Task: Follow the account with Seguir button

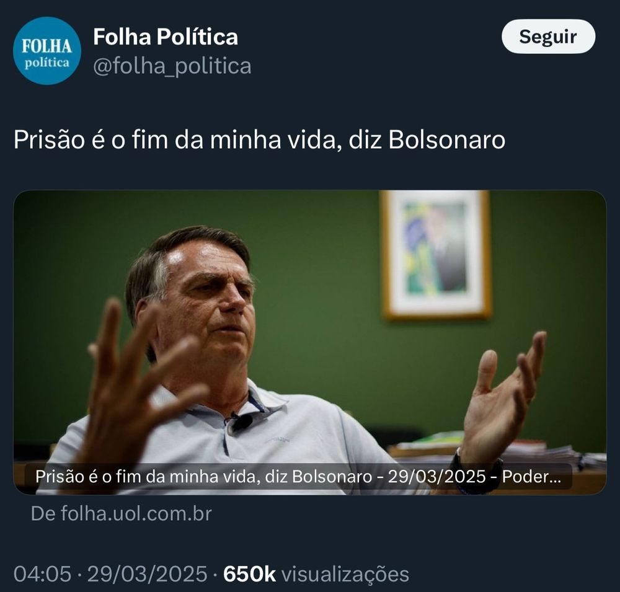Action: tap(548, 37)
